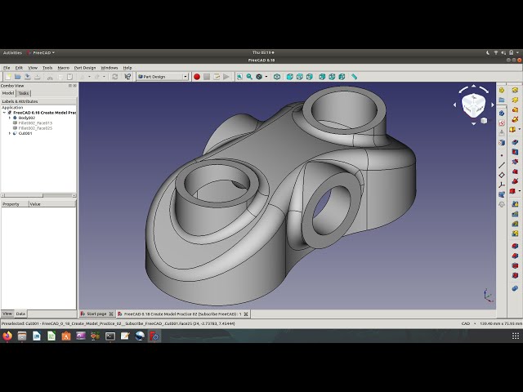
Task: Switch to the View property tab
Action: coord(7,314)
